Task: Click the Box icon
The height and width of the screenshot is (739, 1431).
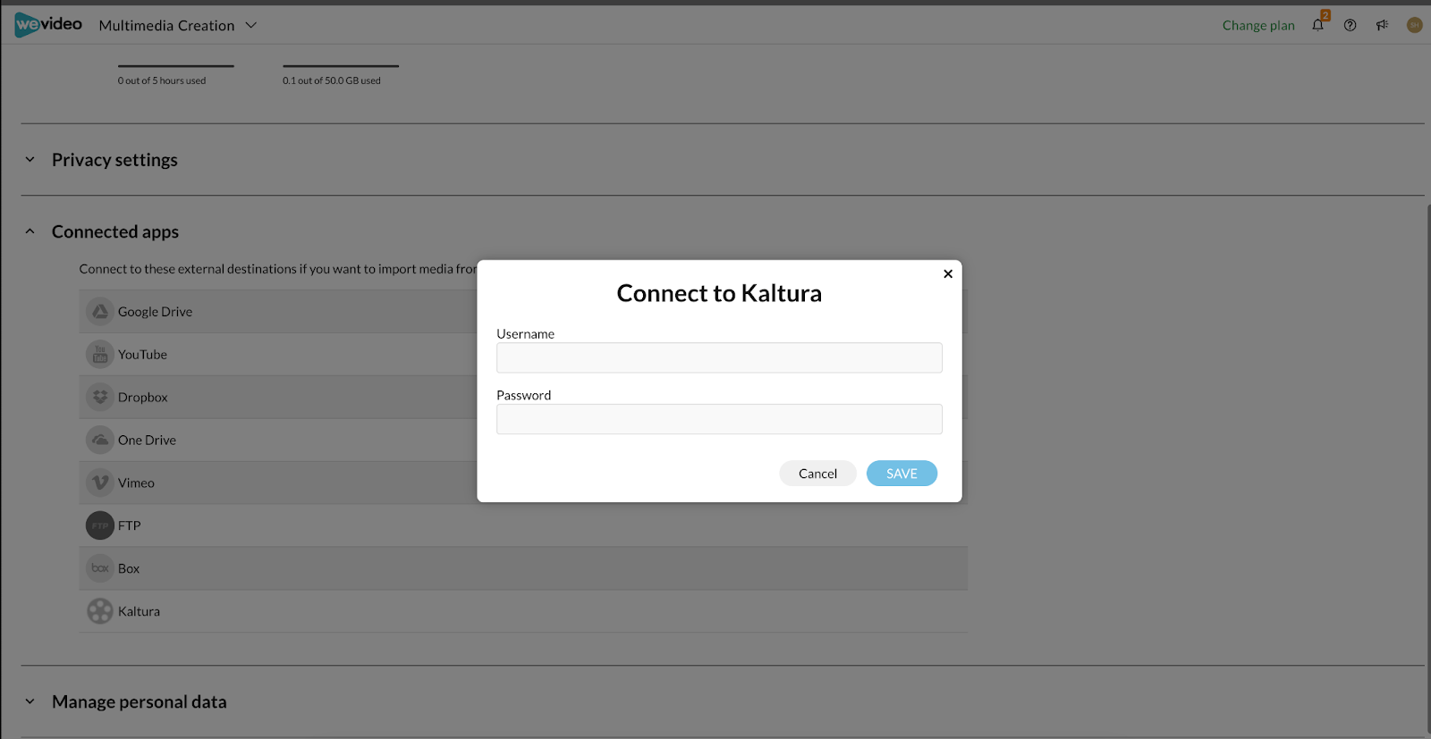Action: pos(100,568)
